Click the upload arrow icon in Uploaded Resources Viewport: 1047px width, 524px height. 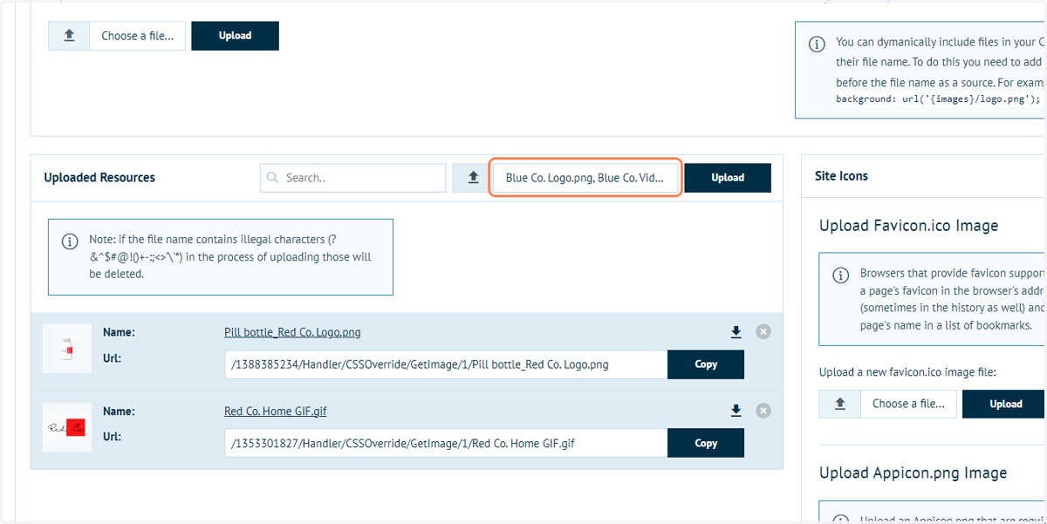click(474, 178)
